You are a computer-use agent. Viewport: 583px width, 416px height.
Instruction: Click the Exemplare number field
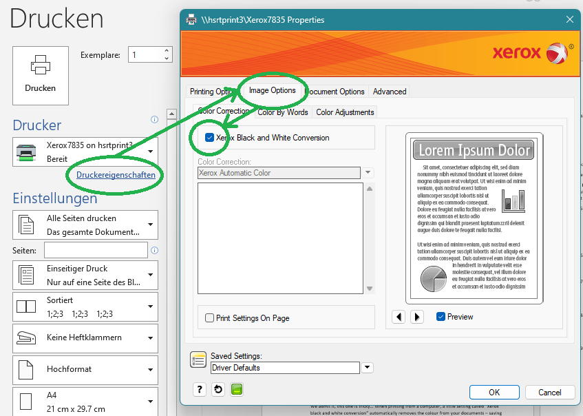146,54
